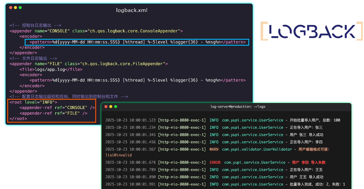Click the first INFO log line at 10:00:01.123
Viewport: 364px width, 189px height.
(x=222, y=120)
